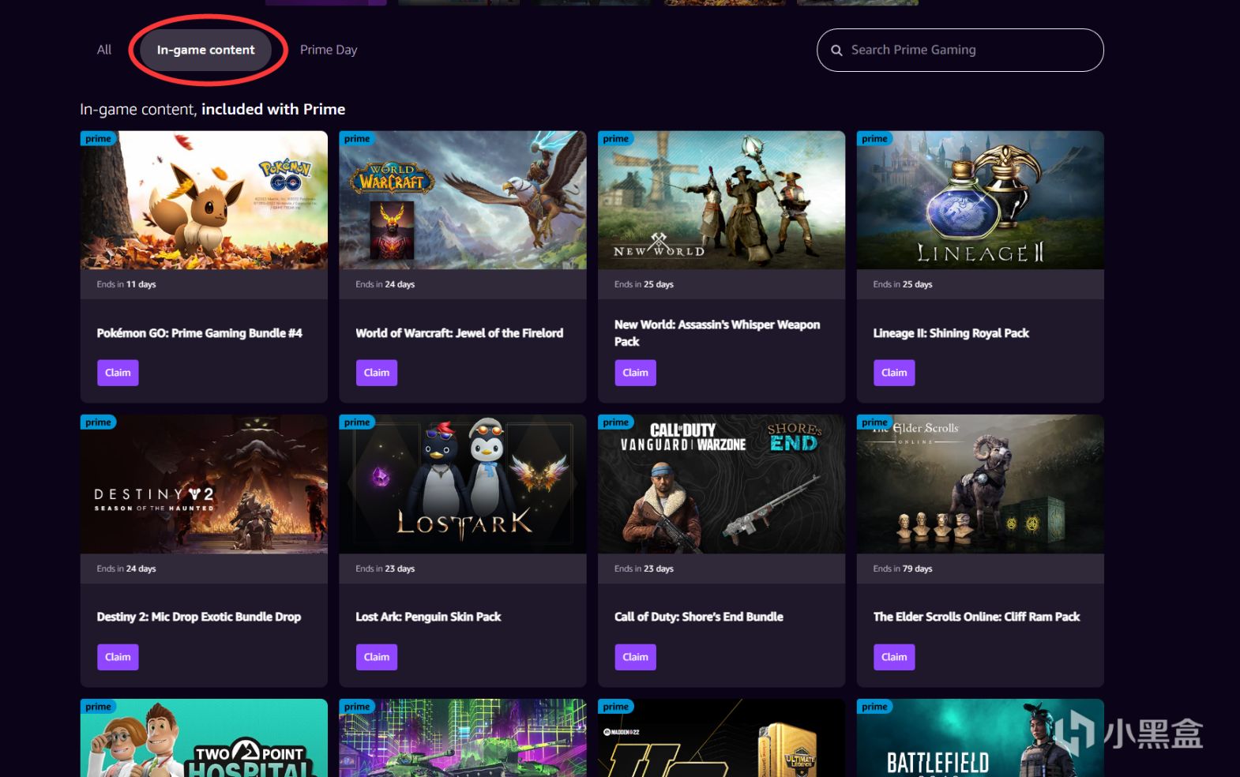Image resolution: width=1240 pixels, height=777 pixels.
Task: Click the prime badge on Destiny 2 card
Action: point(99,422)
